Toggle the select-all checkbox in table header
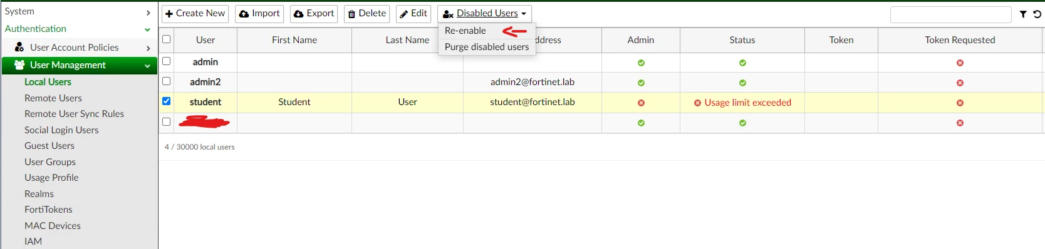 tap(166, 39)
